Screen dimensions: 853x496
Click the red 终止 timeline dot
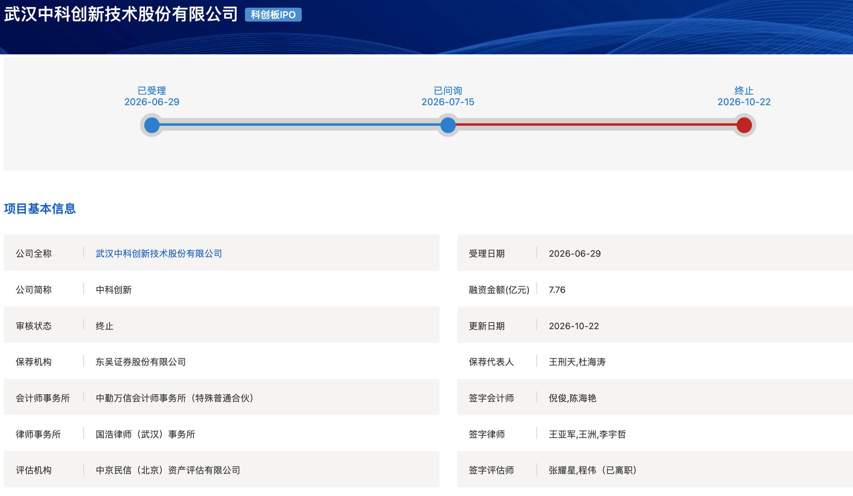(744, 125)
